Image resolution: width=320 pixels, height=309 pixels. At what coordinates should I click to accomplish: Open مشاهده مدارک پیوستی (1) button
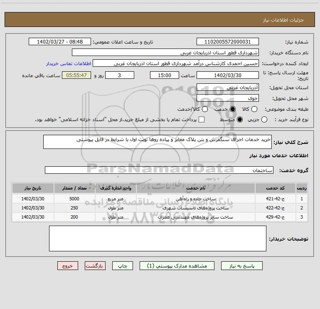(x=177, y=266)
